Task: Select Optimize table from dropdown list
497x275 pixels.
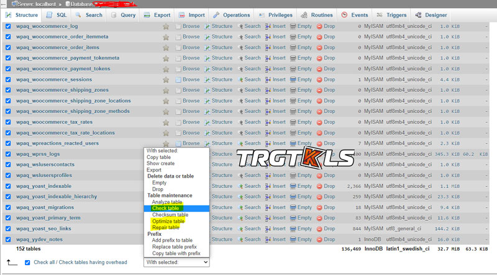Action: [x=169, y=221]
